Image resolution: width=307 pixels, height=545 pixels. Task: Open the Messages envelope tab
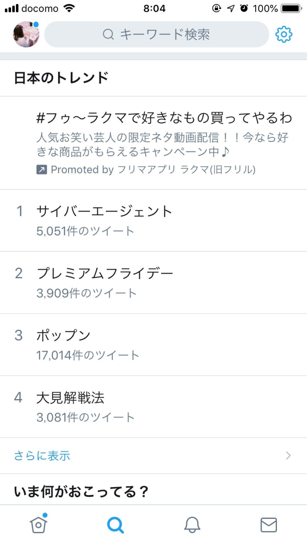(269, 525)
